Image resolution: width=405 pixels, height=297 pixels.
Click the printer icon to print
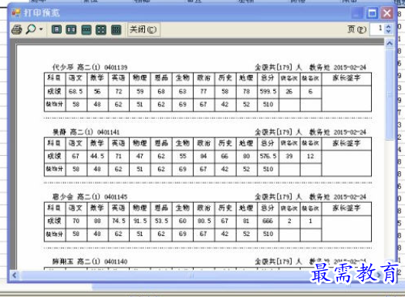coord(17,29)
